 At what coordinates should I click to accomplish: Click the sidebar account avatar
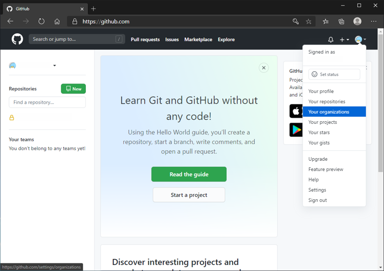pos(13,65)
